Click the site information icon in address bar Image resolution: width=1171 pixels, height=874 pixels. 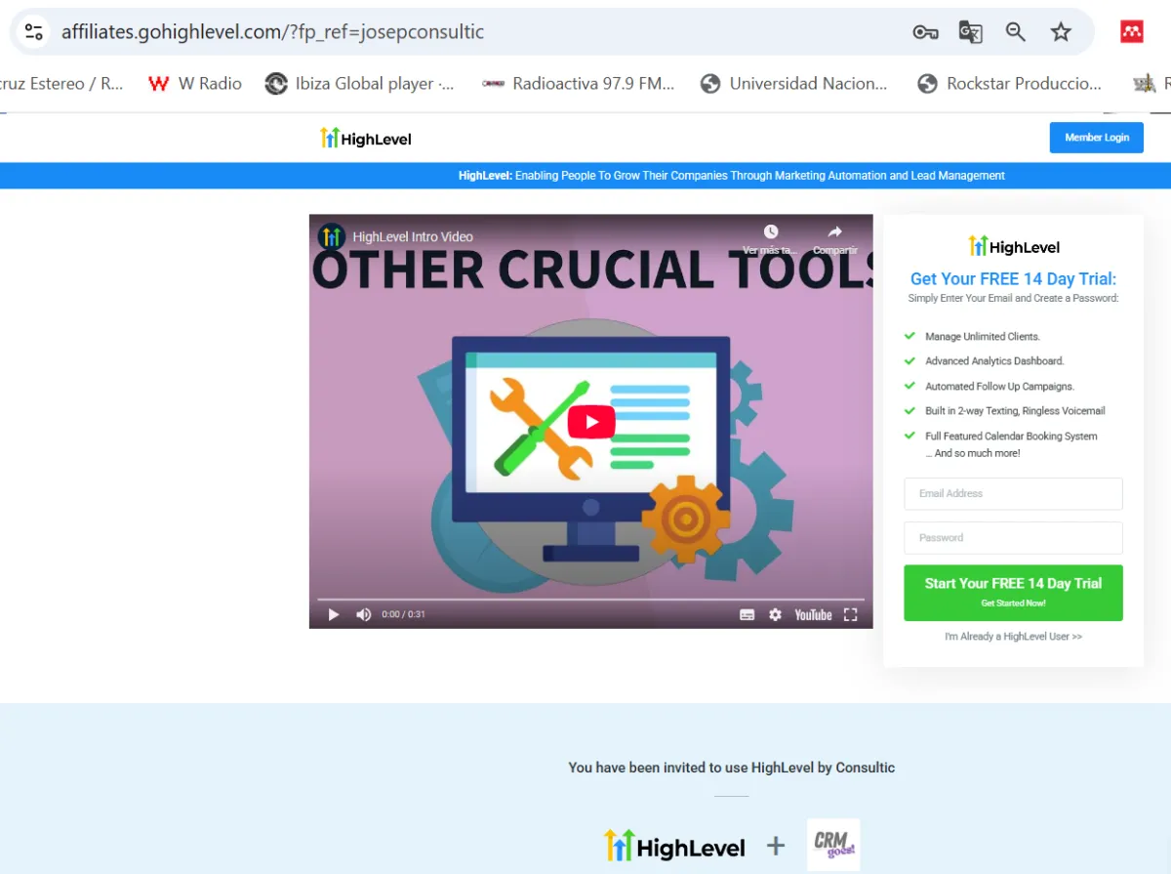[33, 31]
